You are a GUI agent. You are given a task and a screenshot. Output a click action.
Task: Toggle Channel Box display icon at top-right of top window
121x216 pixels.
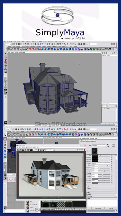coord(116,44)
